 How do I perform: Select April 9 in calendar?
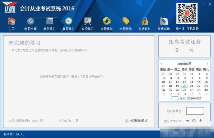(206, 78)
